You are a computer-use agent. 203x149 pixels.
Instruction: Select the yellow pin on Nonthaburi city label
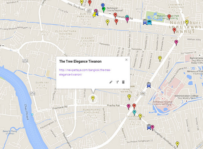click(x=187, y=22)
